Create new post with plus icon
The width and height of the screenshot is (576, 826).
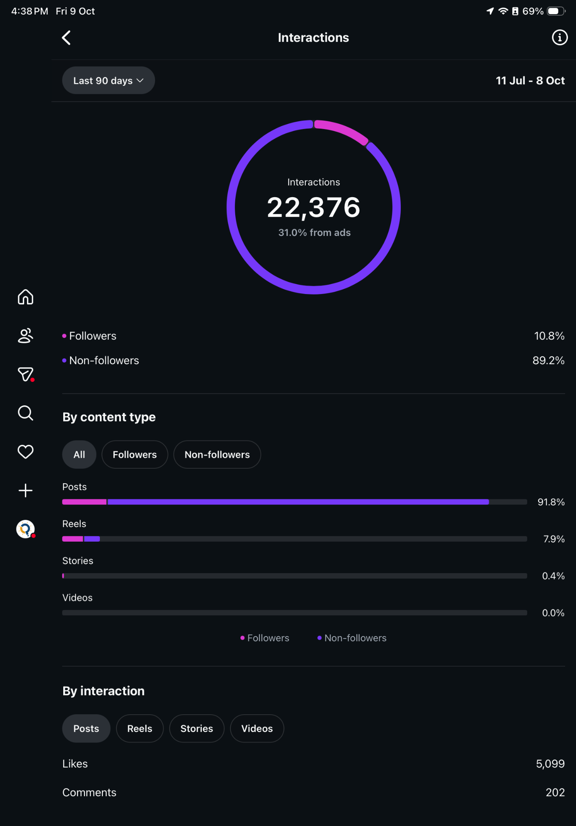[x=25, y=490]
